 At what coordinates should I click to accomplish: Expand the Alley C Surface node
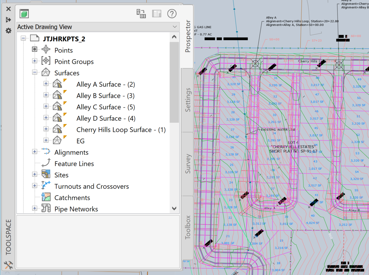click(x=46, y=106)
